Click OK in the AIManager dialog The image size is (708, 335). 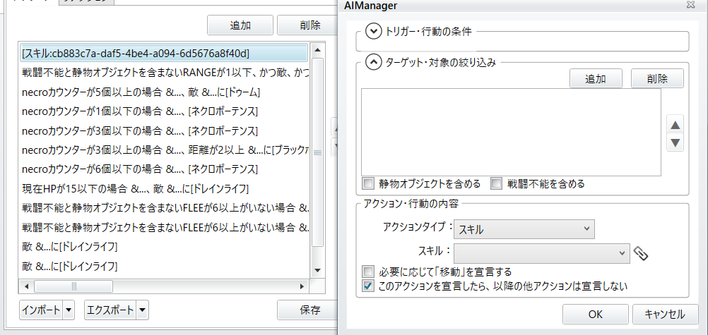596,315
